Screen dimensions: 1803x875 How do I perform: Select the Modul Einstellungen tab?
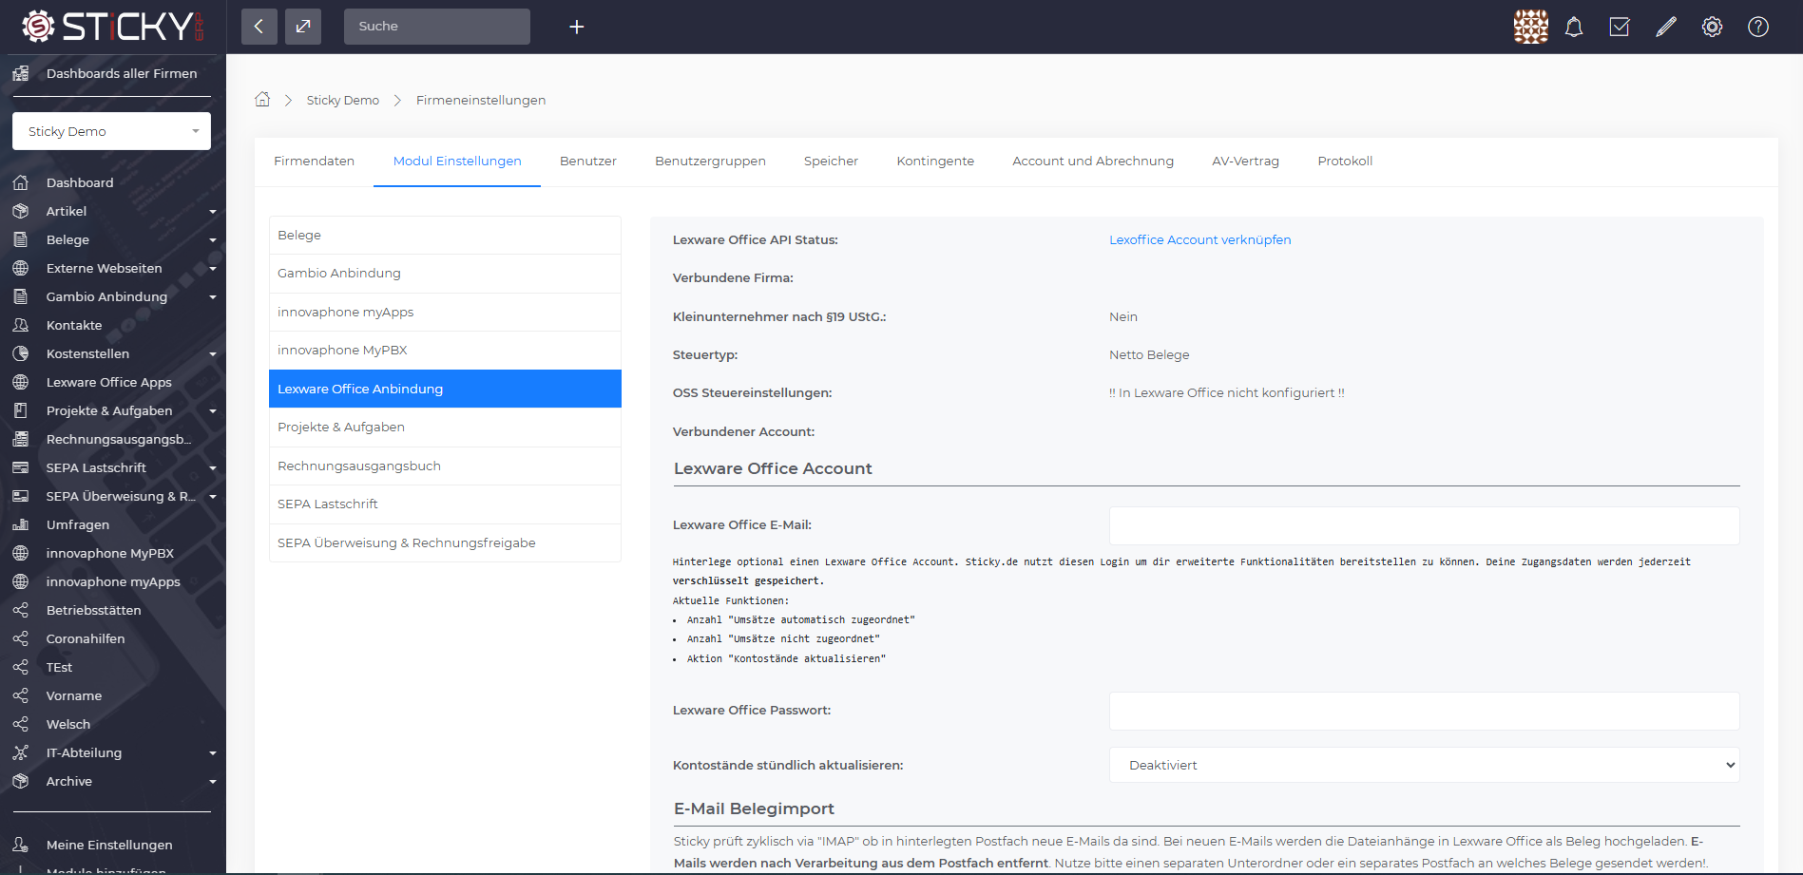(457, 161)
